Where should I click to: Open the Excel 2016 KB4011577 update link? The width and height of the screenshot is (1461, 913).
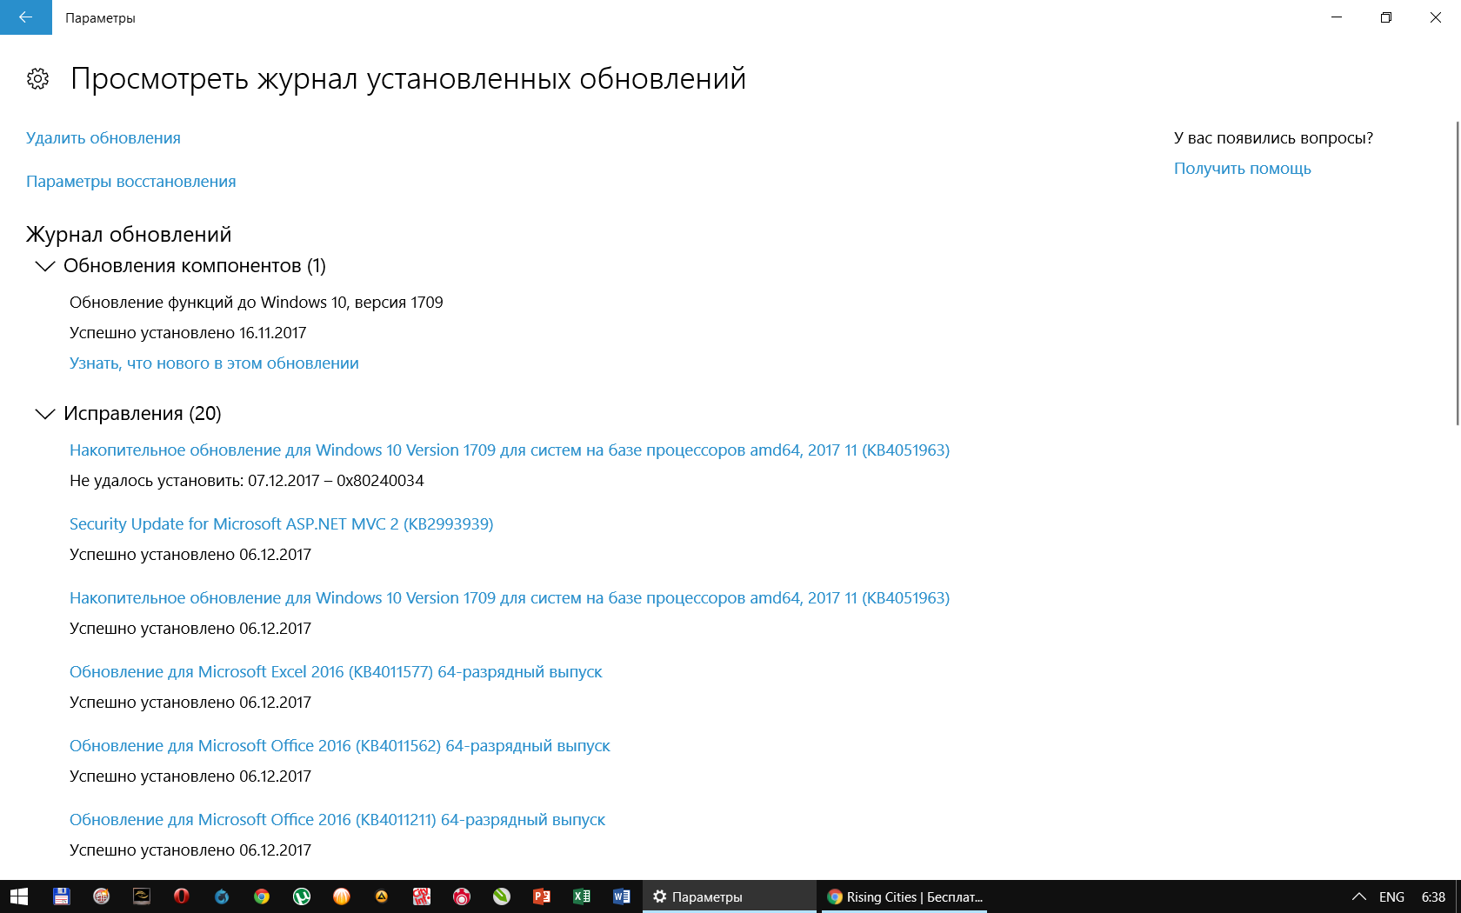click(x=336, y=672)
